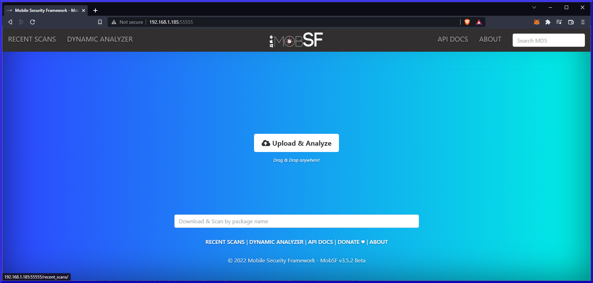Open the extensions puzzle piece menu
The width and height of the screenshot is (593, 283).
pyautogui.click(x=548, y=22)
